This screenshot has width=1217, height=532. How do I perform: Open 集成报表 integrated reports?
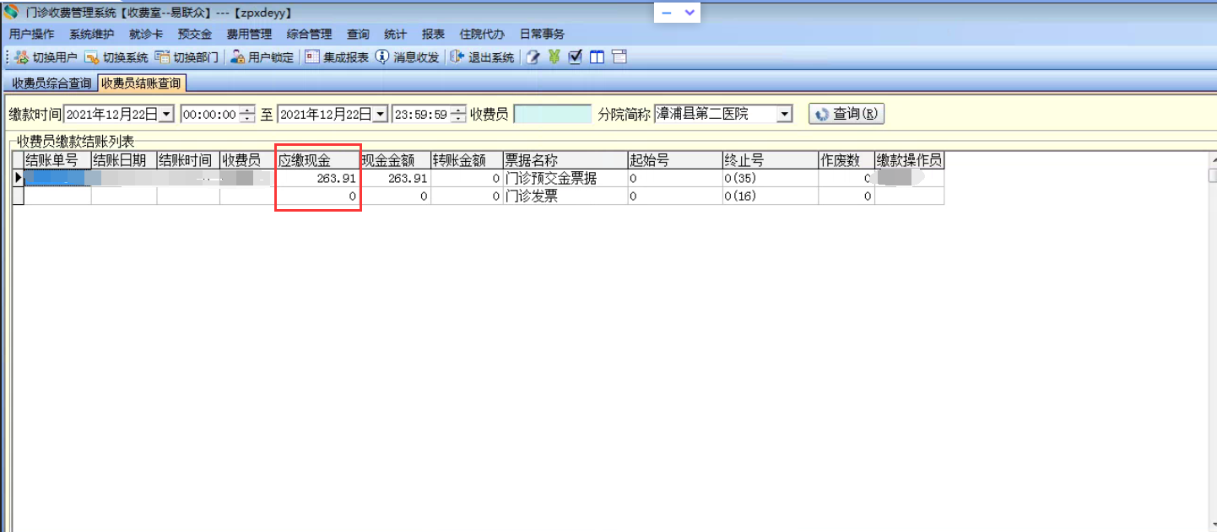337,57
